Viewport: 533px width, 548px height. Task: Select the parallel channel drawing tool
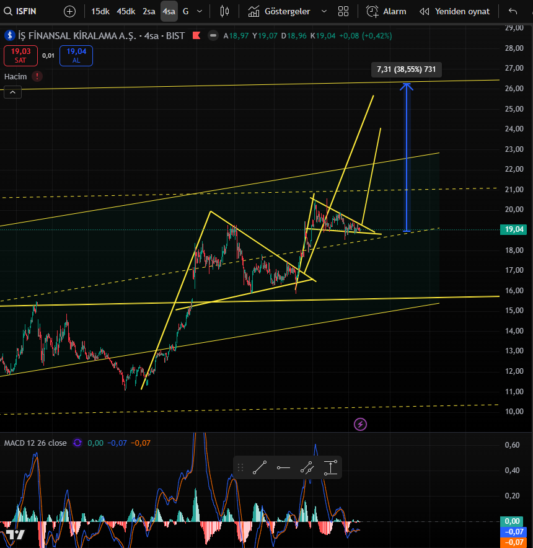307,467
